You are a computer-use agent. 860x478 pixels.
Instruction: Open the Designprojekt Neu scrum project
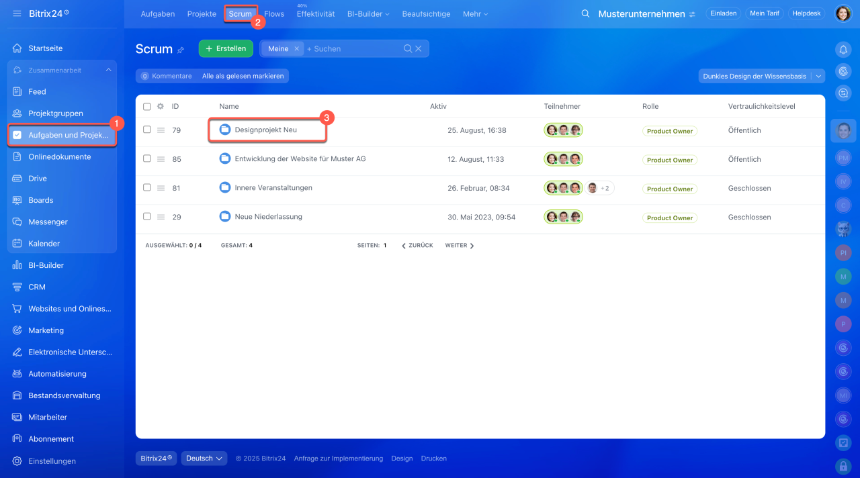point(265,130)
